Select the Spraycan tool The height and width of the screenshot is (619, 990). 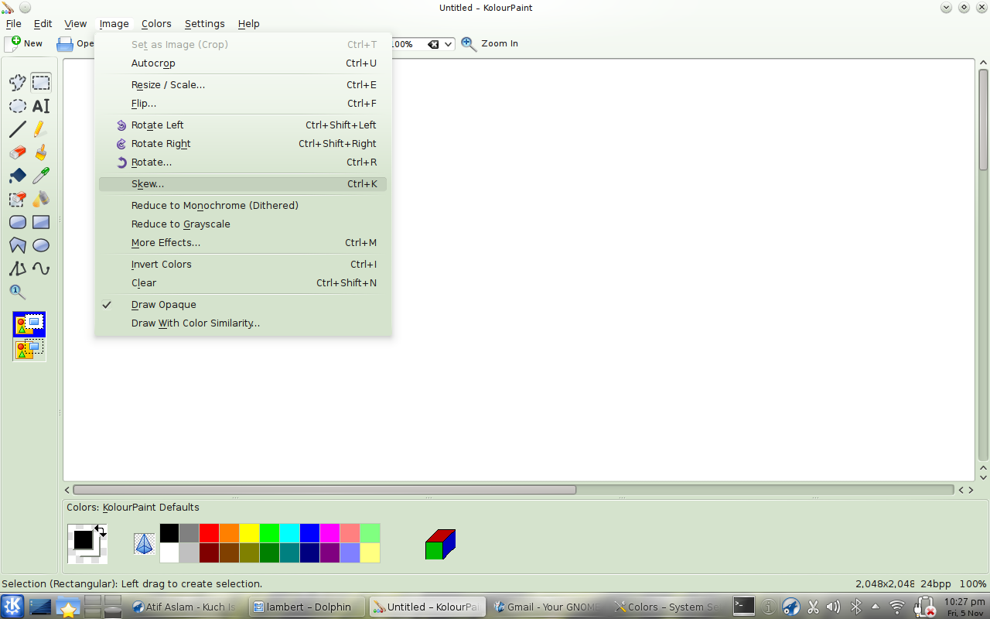click(x=41, y=199)
